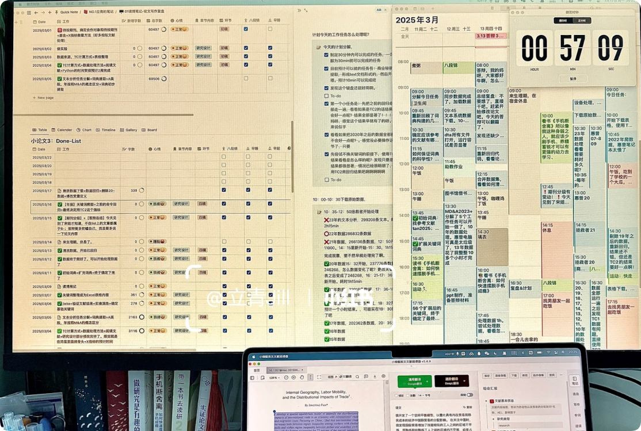641x431 pixels.
Task: Switch to the Gallery view tab
Action: [x=128, y=130]
